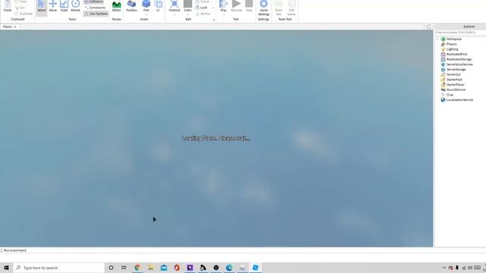
Task: Open Task View in taskbar
Action: (x=124, y=268)
